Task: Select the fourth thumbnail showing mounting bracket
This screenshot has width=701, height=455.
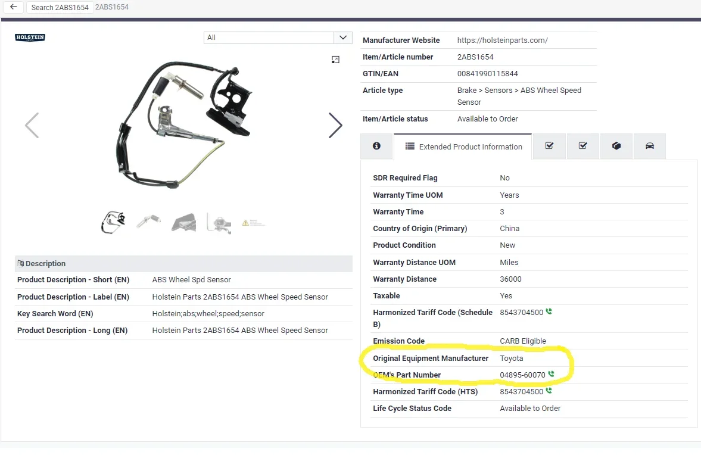Action: (x=219, y=223)
